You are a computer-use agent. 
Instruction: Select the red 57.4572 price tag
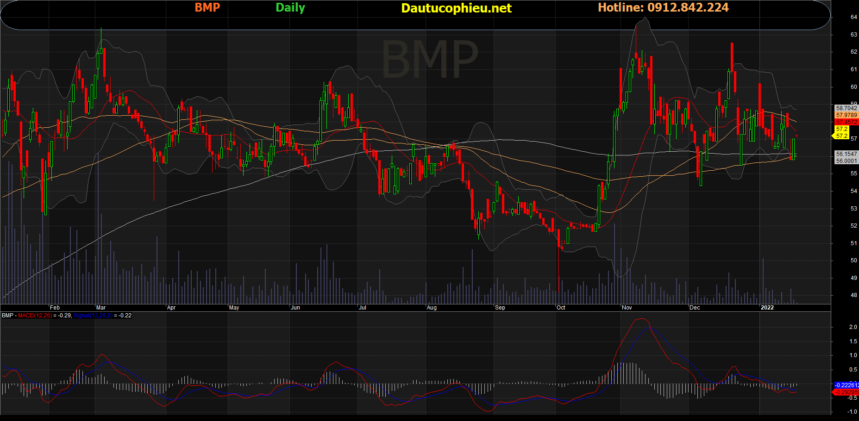(x=846, y=122)
